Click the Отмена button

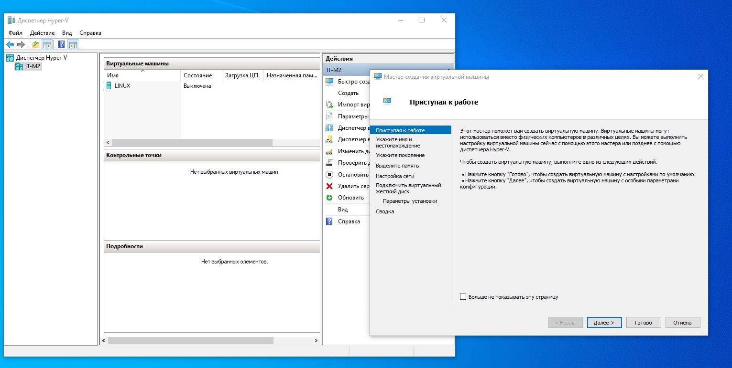(x=683, y=323)
